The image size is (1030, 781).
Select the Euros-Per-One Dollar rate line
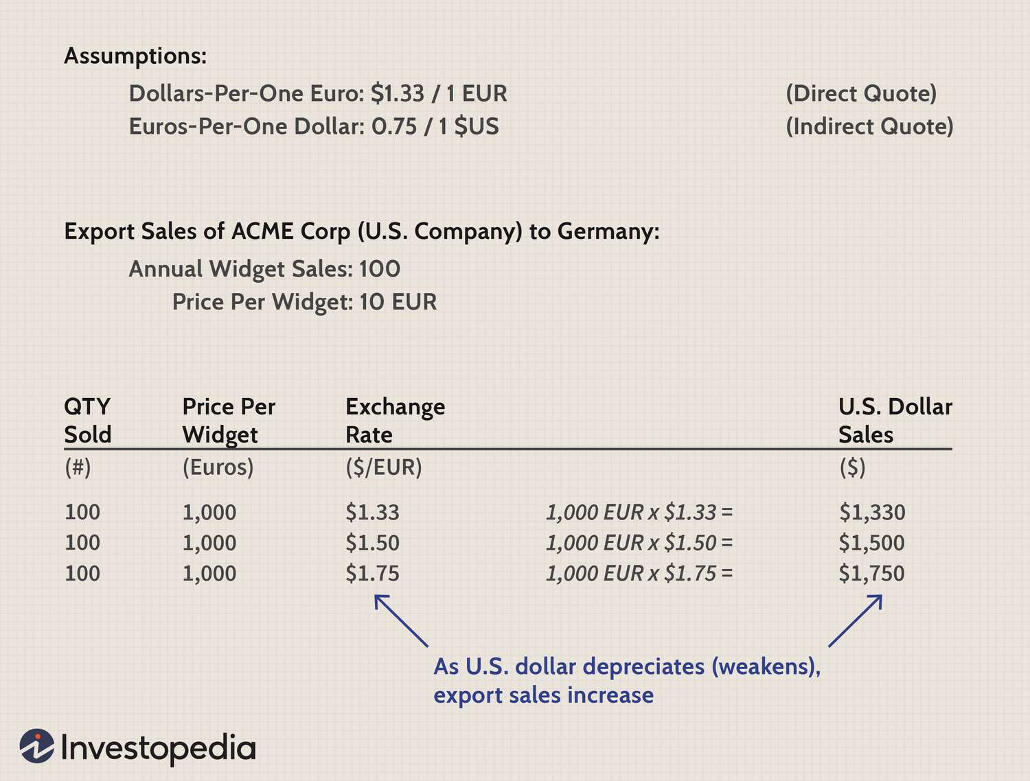click(x=314, y=126)
